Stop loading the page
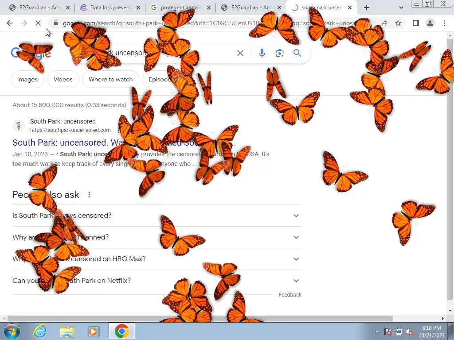The image size is (454, 340). coord(38,23)
